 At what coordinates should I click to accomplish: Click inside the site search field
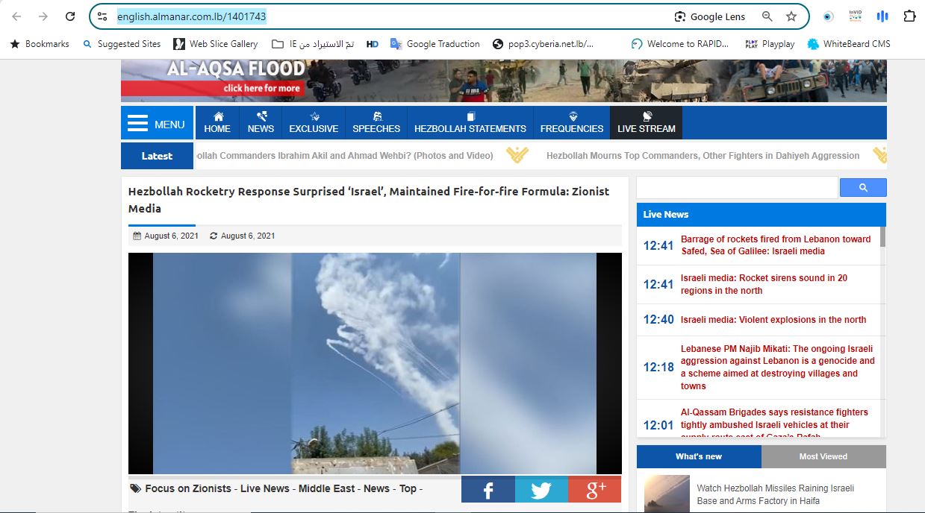(737, 188)
